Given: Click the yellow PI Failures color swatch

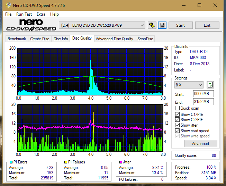Looking at the screenshot, I should coord(66,162).
